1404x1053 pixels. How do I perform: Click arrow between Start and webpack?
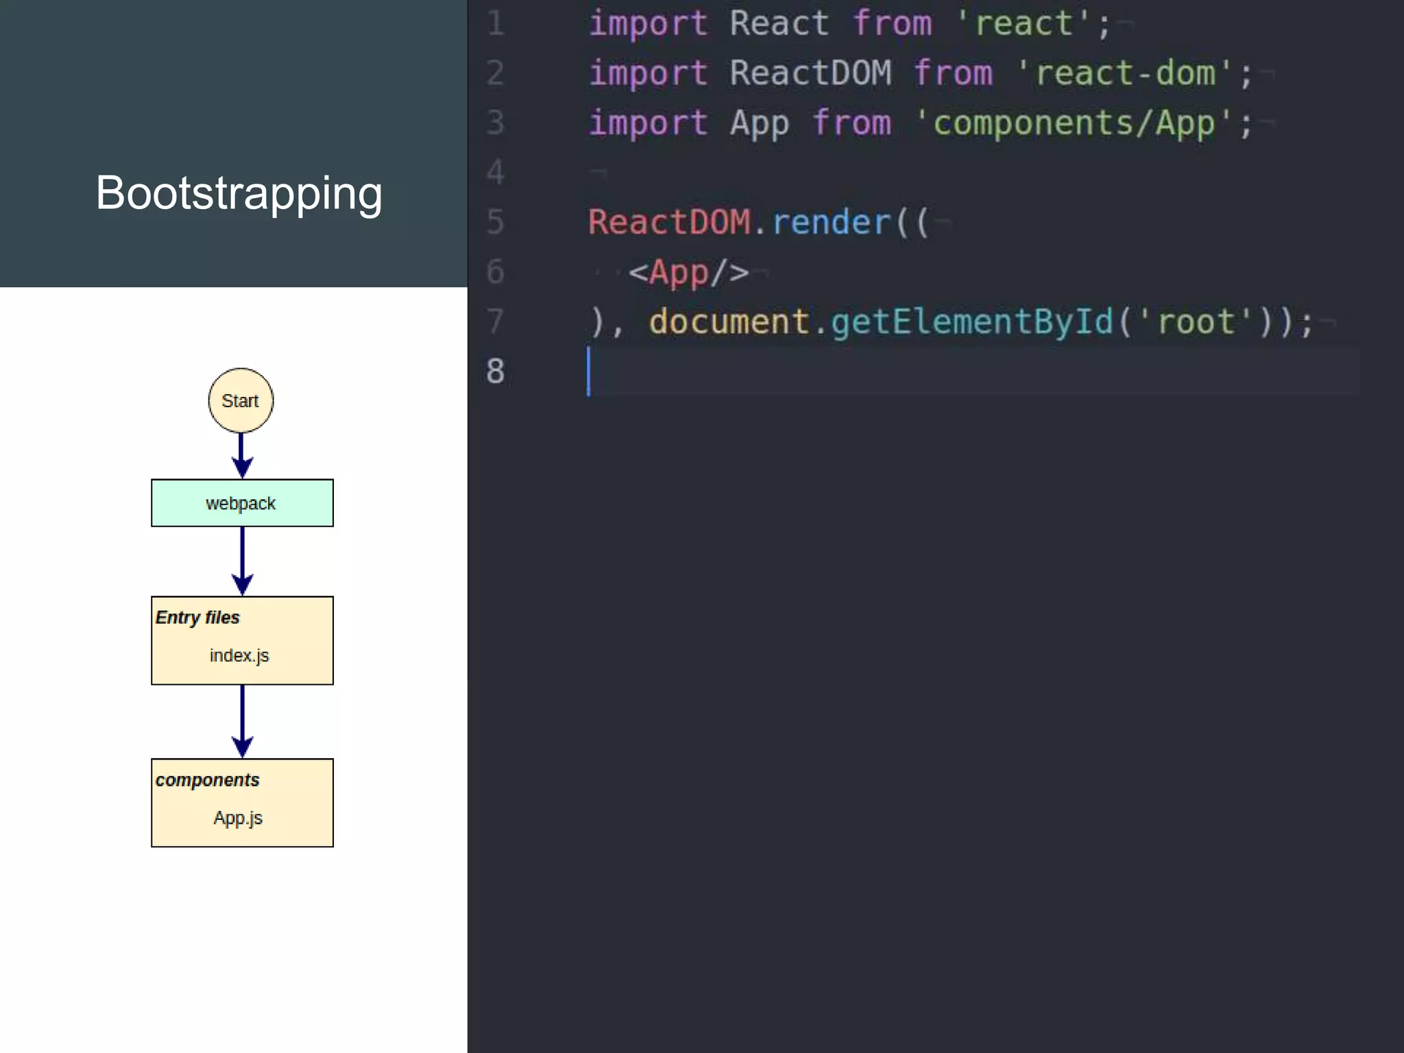pyautogui.click(x=241, y=455)
